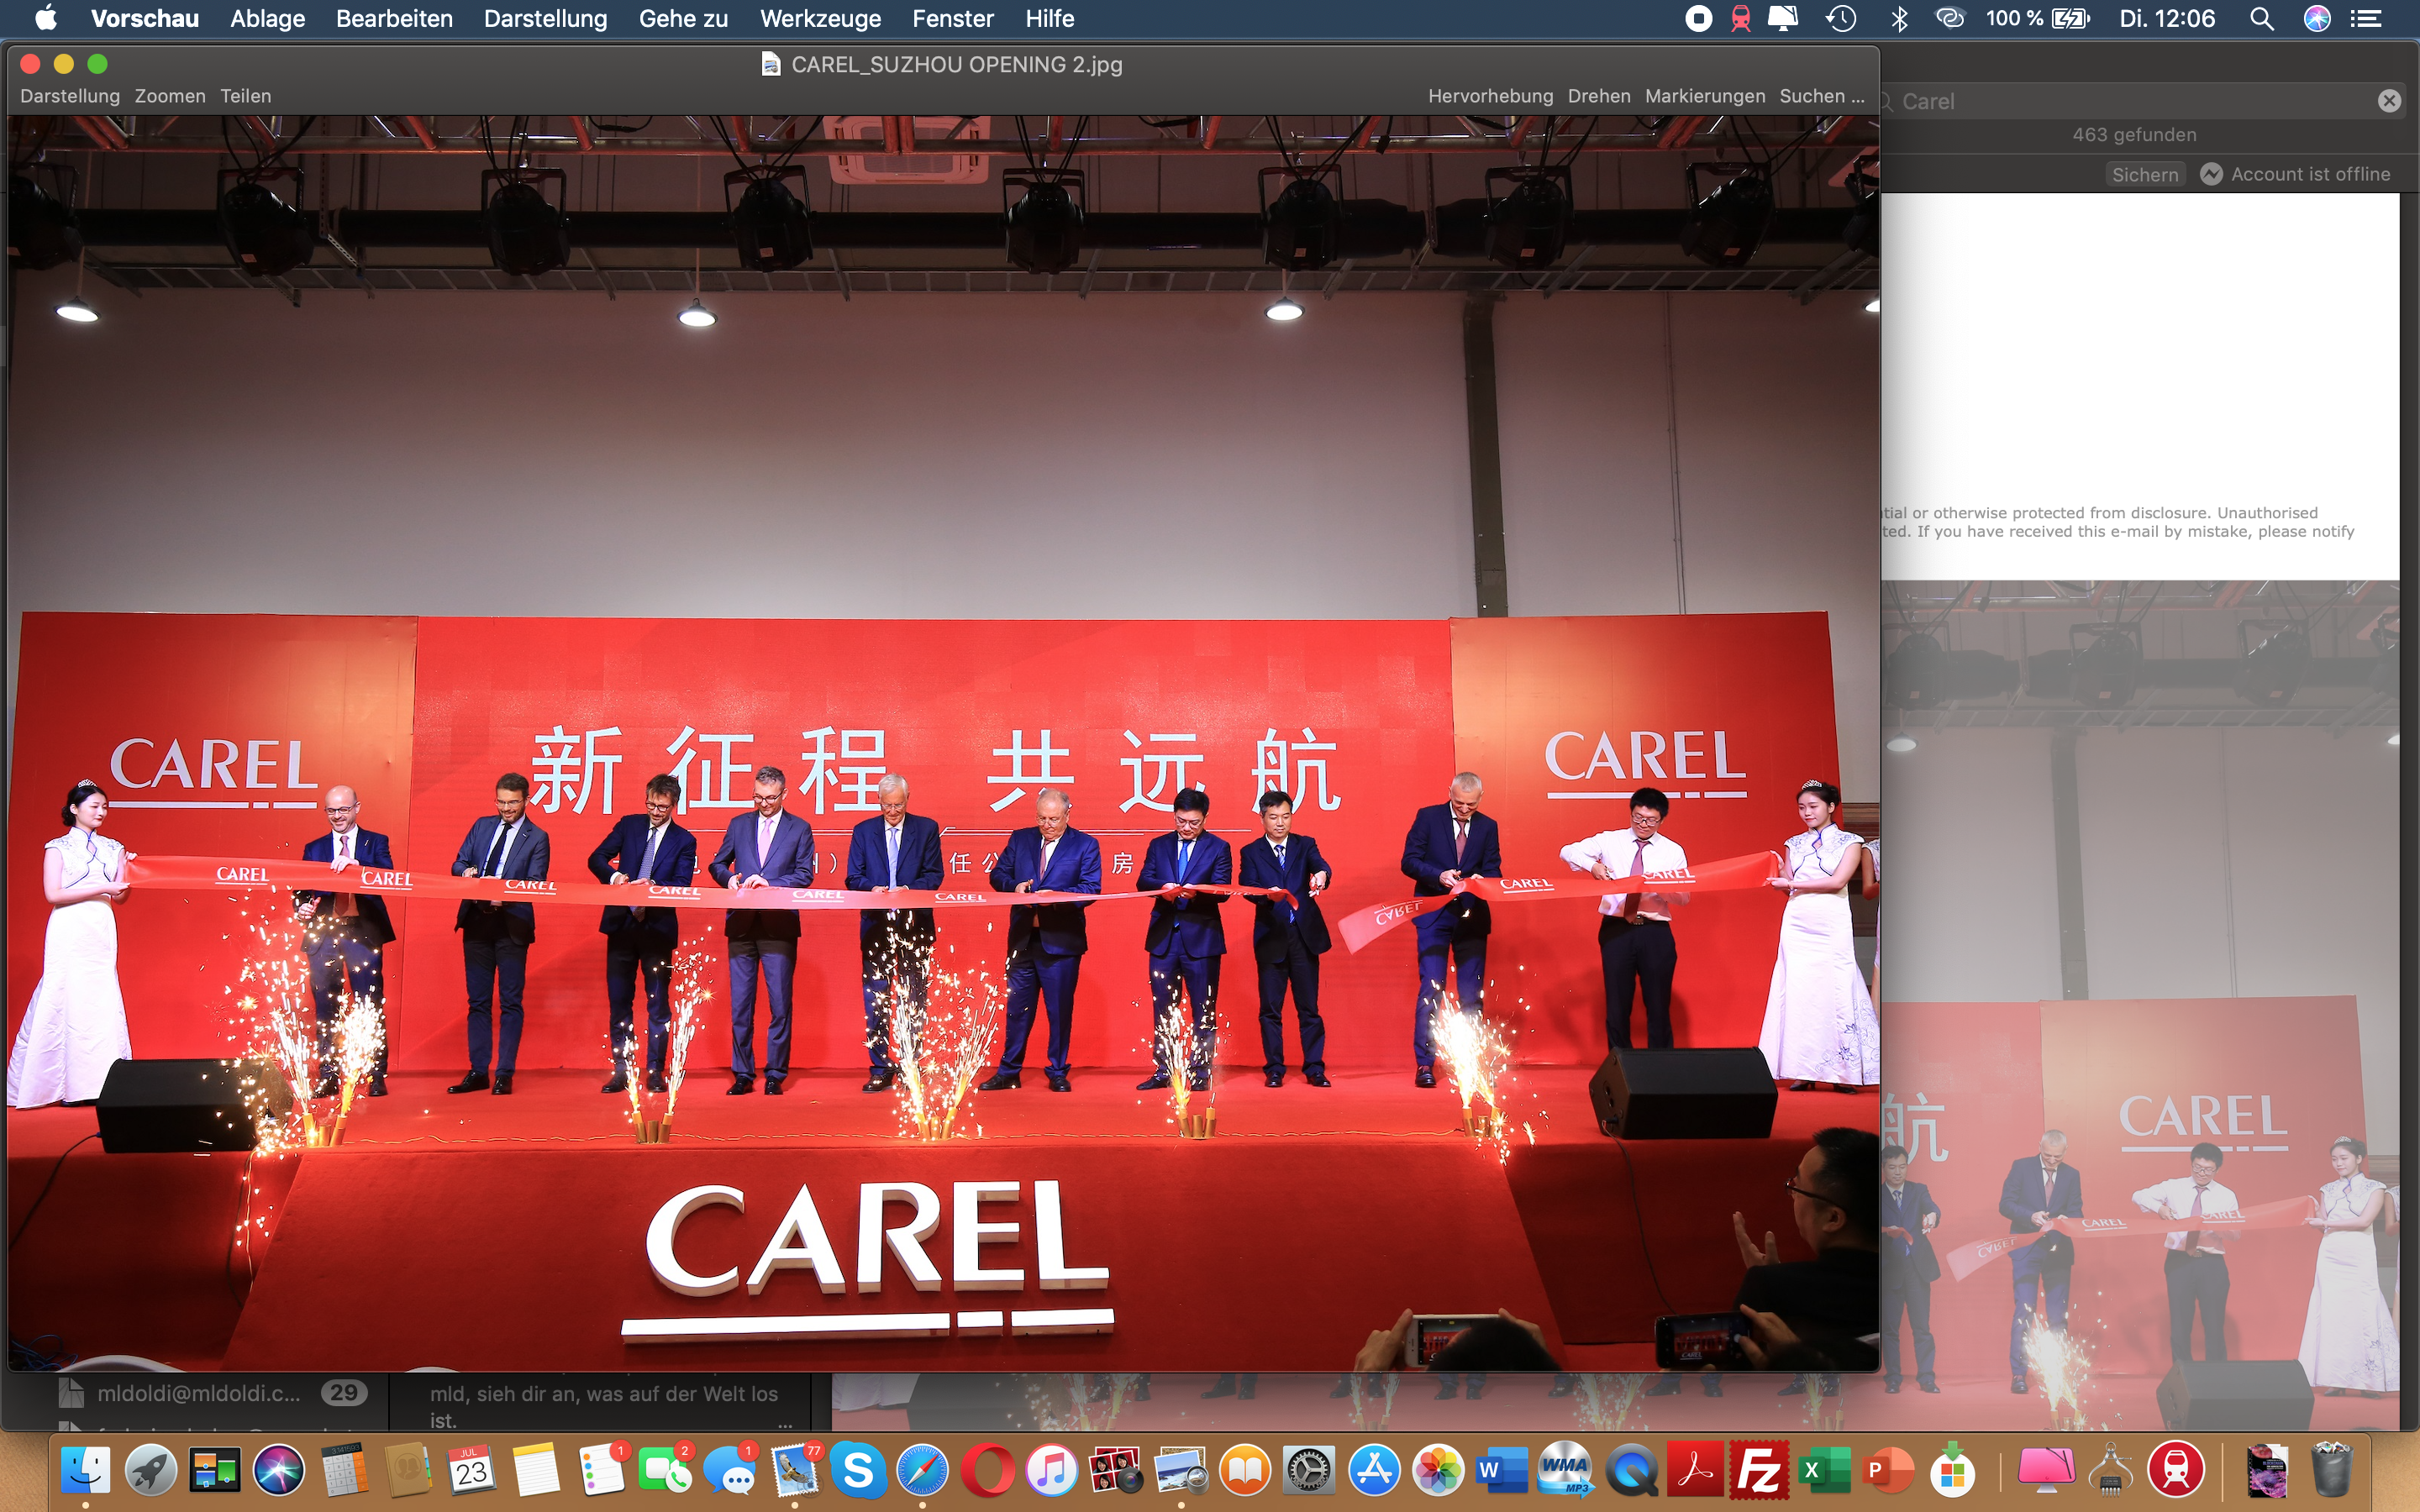2420x1512 pixels.
Task: Click the Sichern button in Mail search
Action: [x=2145, y=174]
